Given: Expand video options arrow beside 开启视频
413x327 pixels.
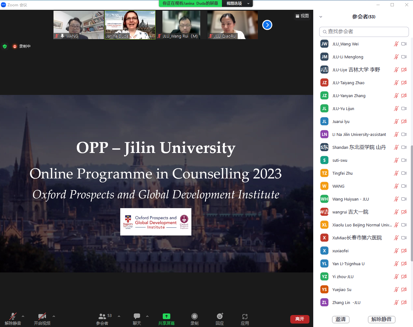Looking at the screenshot, I should pyautogui.click(x=54, y=316).
